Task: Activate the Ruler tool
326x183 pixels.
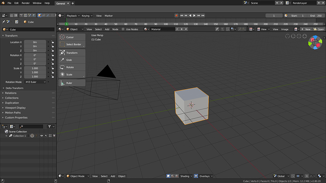Action: coord(72,83)
